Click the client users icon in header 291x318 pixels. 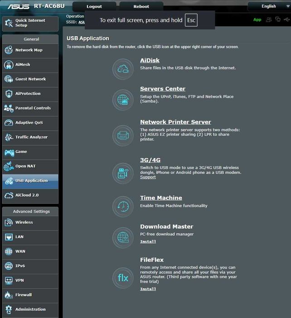click(x=269, y=20)
